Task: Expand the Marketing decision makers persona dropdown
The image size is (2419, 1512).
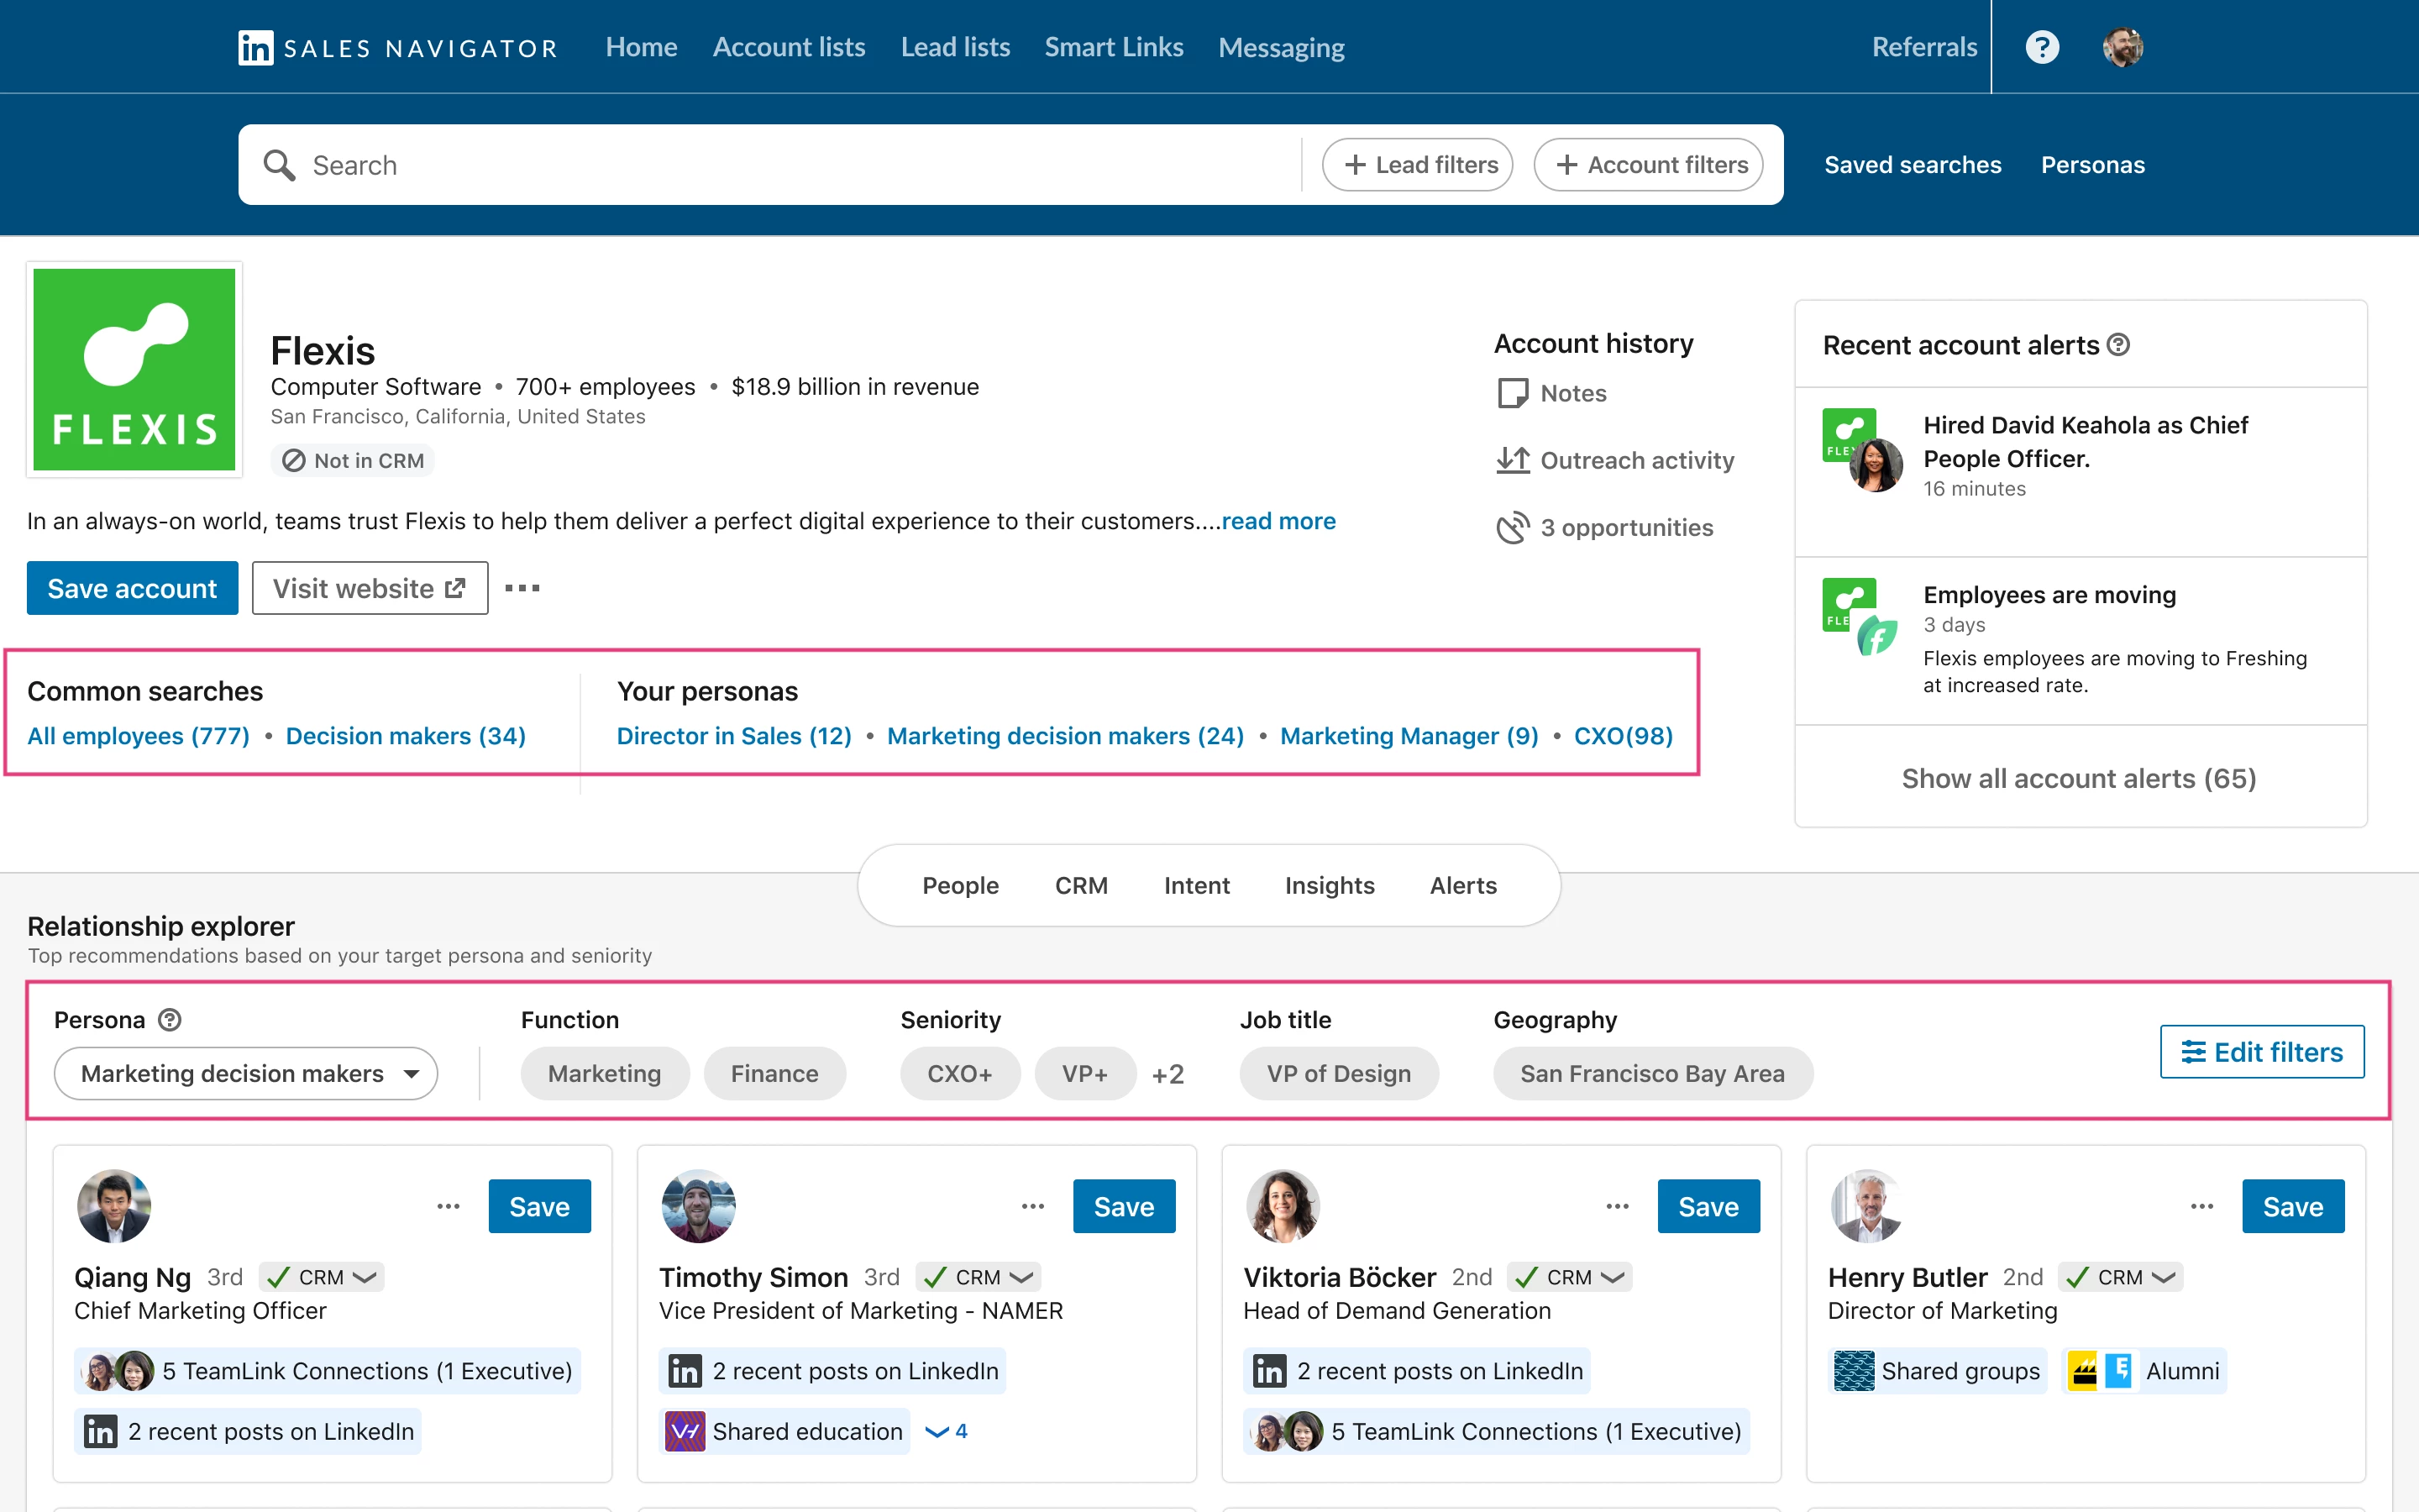Action: tap(246, 1073)
